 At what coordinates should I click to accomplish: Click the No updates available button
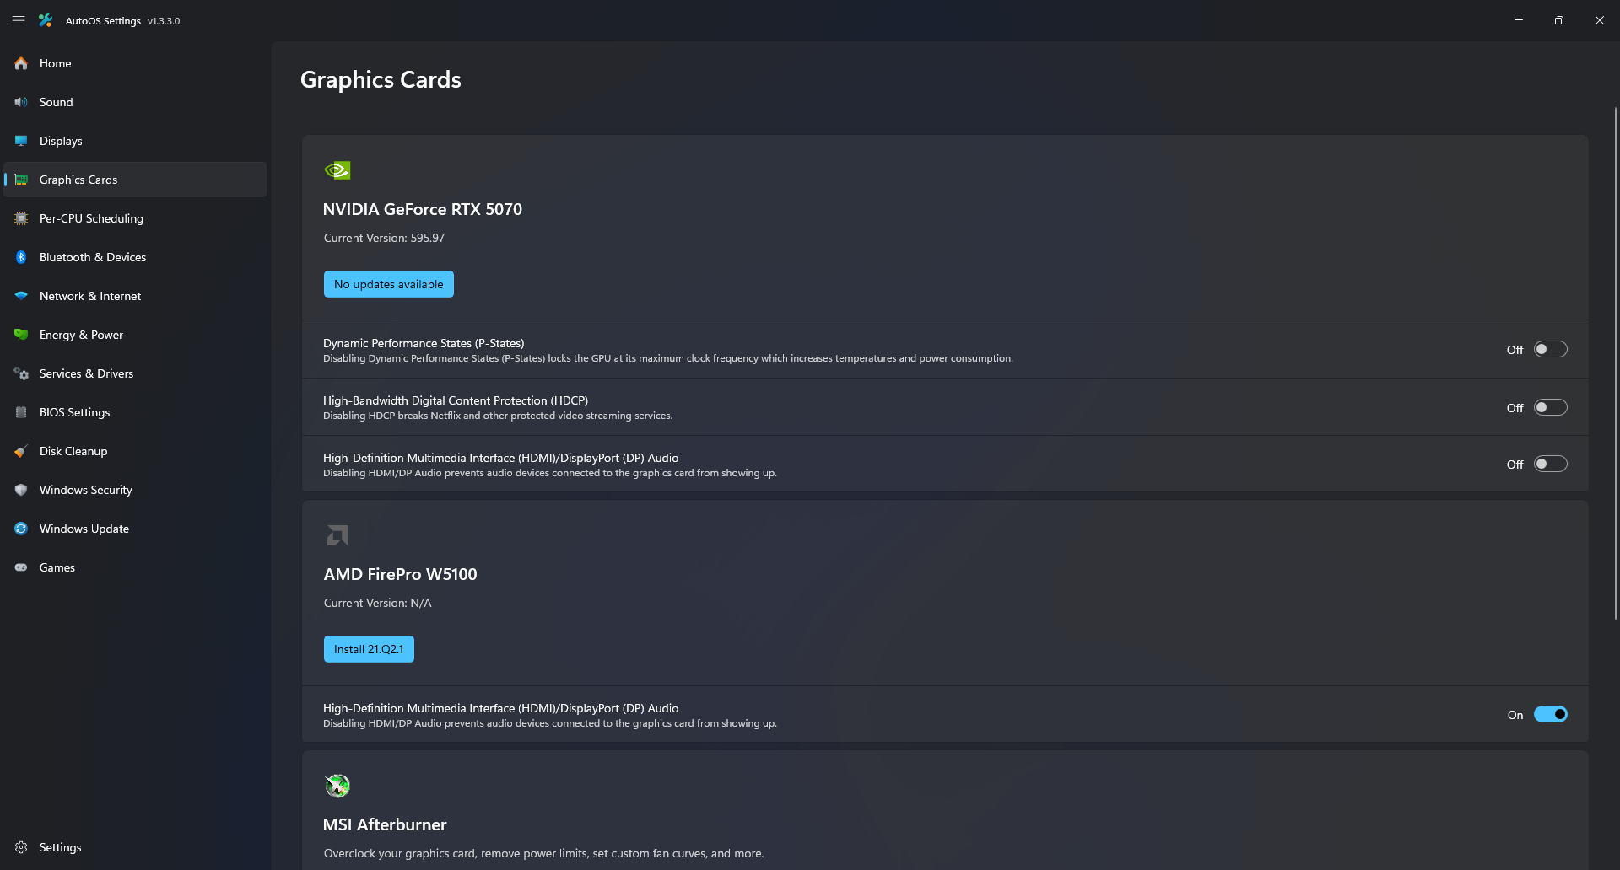(389, 284)
